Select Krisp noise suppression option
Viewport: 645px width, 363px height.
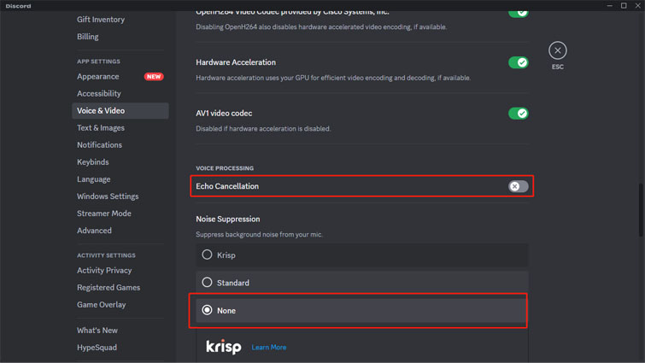362,255
